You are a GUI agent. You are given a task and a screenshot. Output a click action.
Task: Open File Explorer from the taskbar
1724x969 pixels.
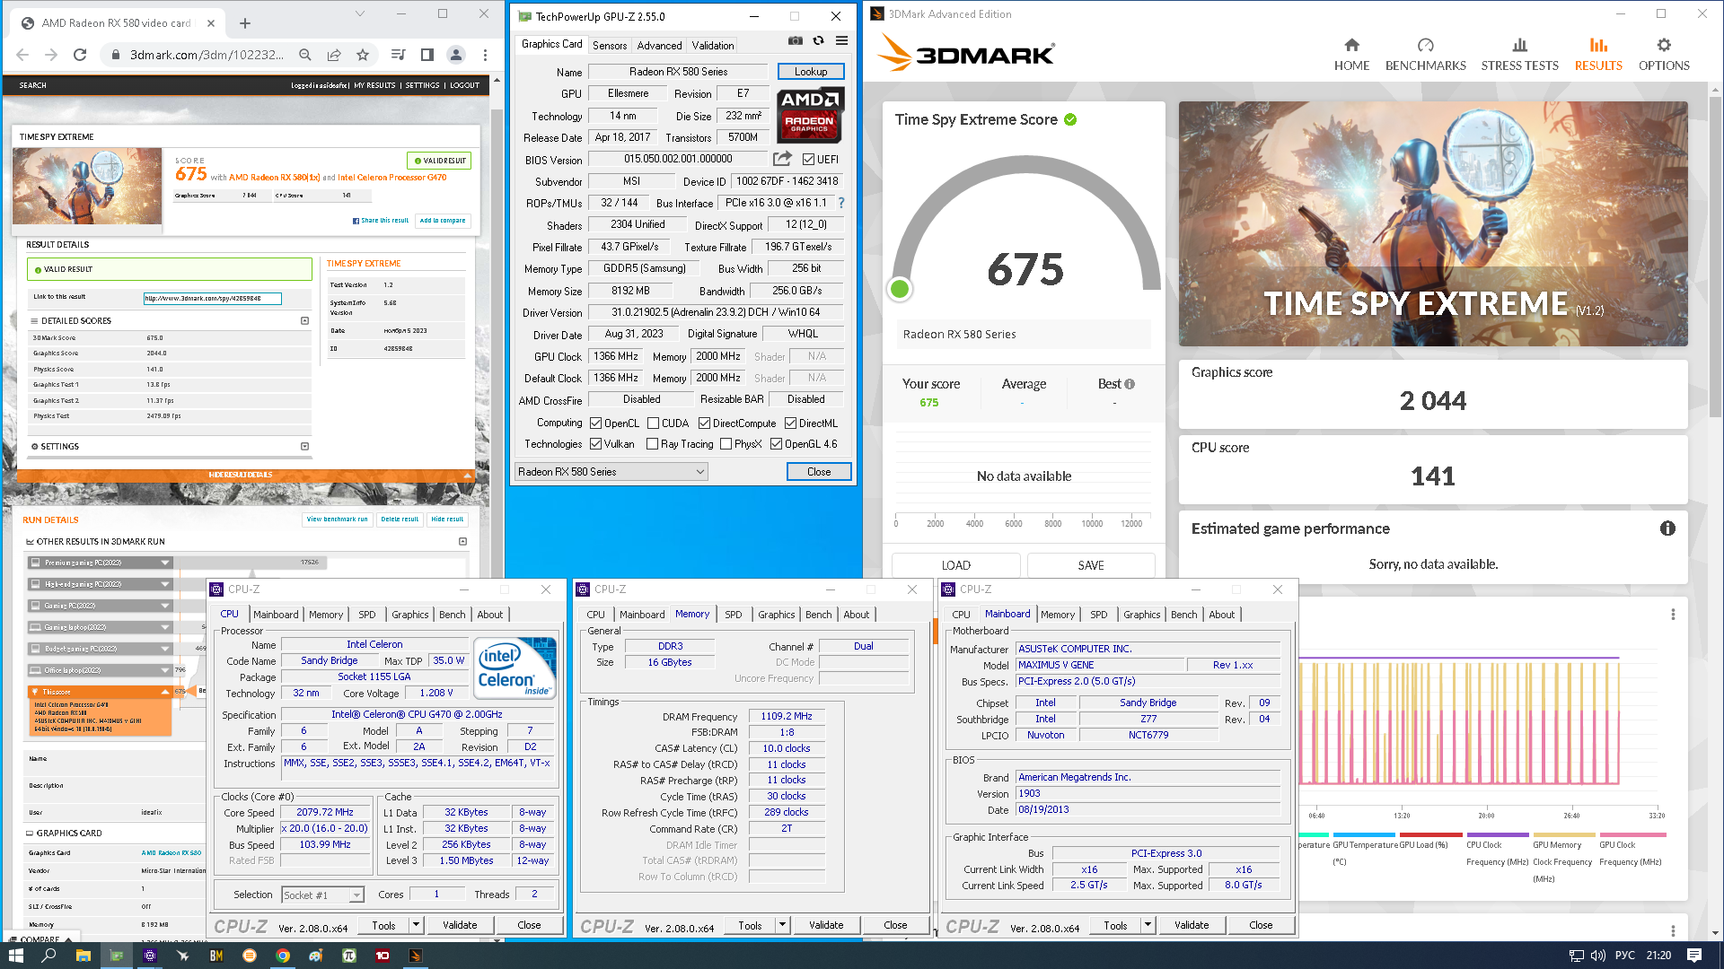[x=83, y=956]
